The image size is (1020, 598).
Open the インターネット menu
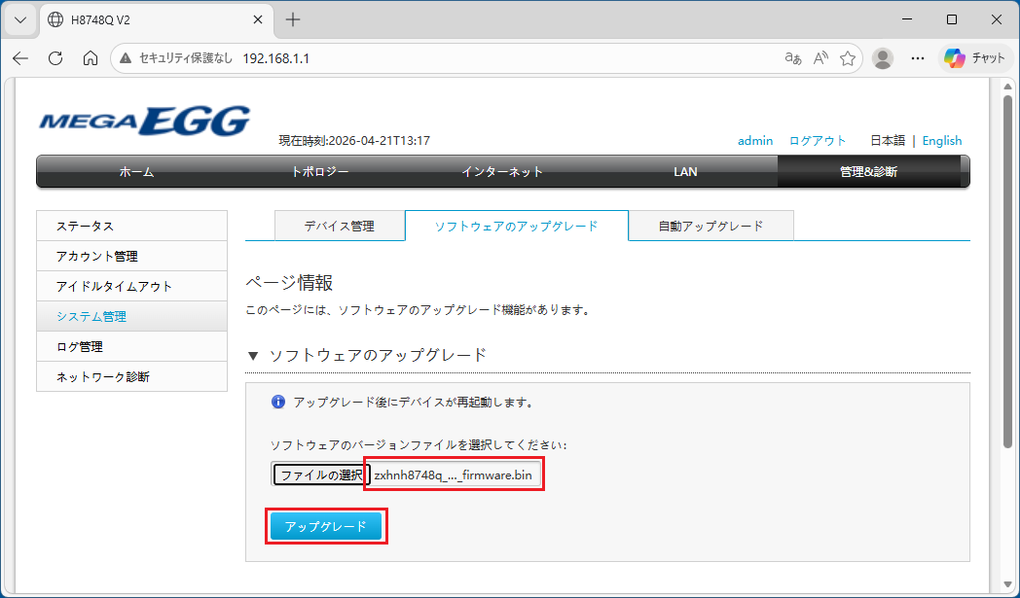click(502, 171)
